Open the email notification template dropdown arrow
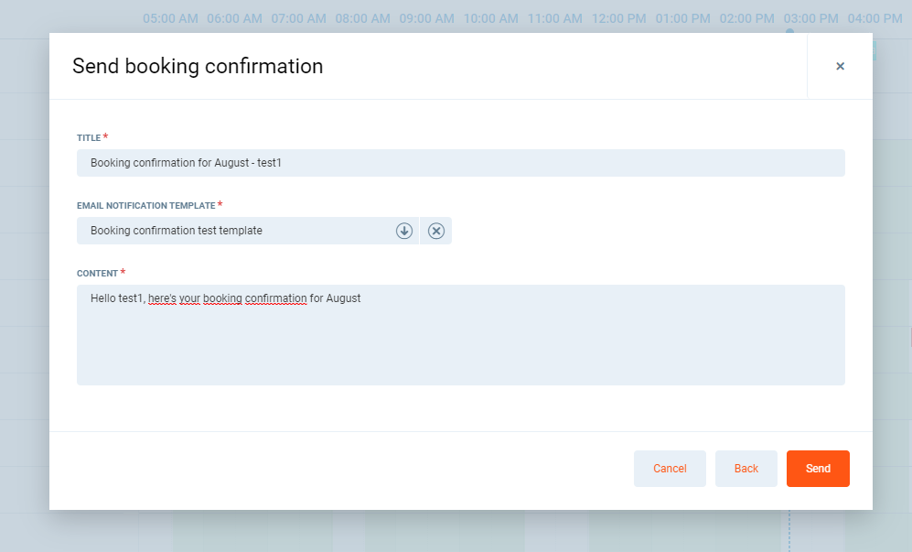Screen dimensions: 912x552 (x=404, y=231)
